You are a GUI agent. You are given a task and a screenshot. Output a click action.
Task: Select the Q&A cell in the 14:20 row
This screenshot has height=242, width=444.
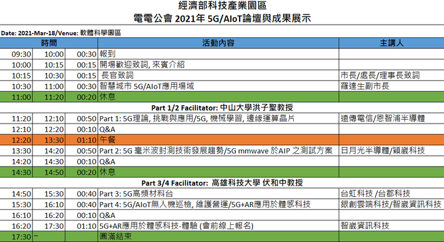pyautogui.click(x=218, y=162)
